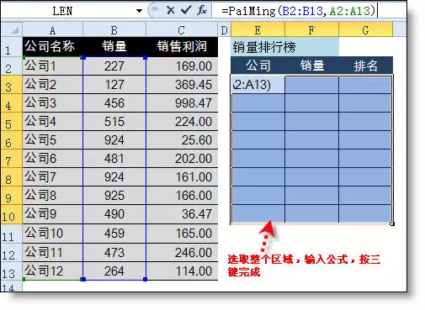425x310 pixels.
Task: Click cell containing 公司3
Action: 52,102
